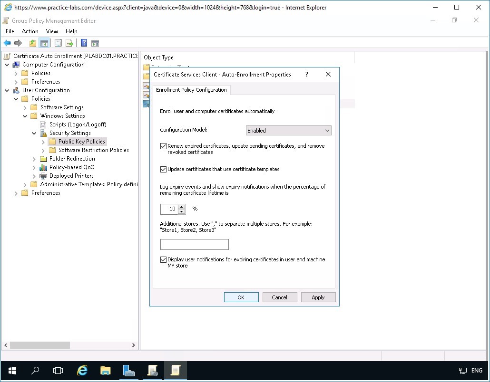Screen dimensions: 490x382
Task: Click OK to save auto-enrollment settings
Action: coord(241,297)
